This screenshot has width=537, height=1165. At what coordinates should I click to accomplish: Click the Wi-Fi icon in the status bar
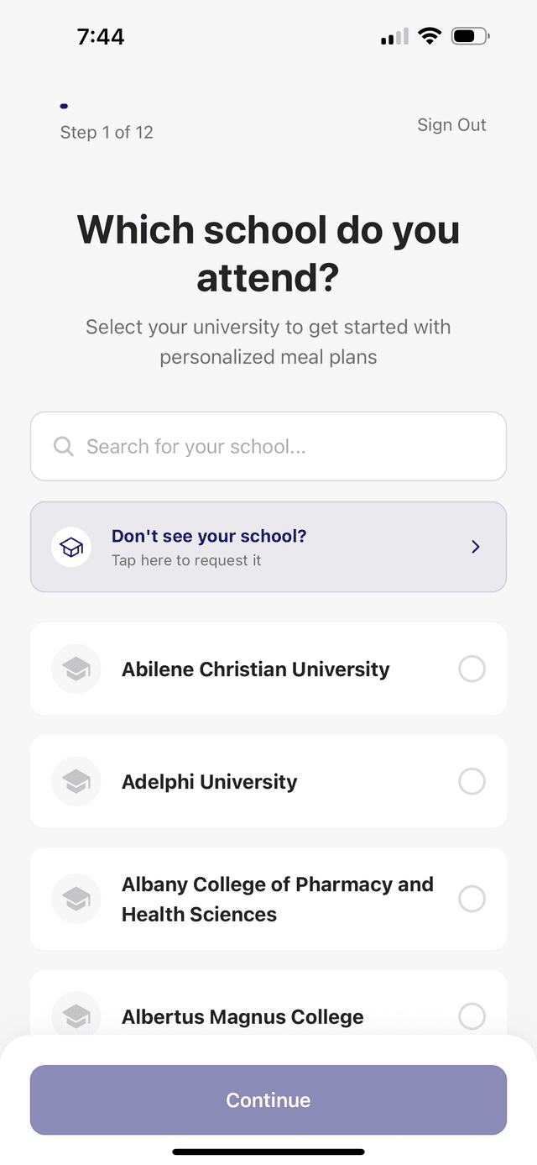430,36
